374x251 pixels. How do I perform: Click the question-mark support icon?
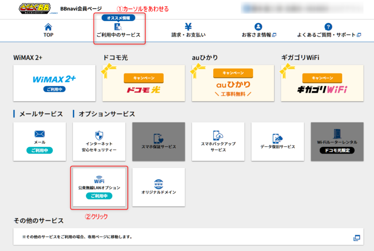pyautogui.click(x=328, y=27)
